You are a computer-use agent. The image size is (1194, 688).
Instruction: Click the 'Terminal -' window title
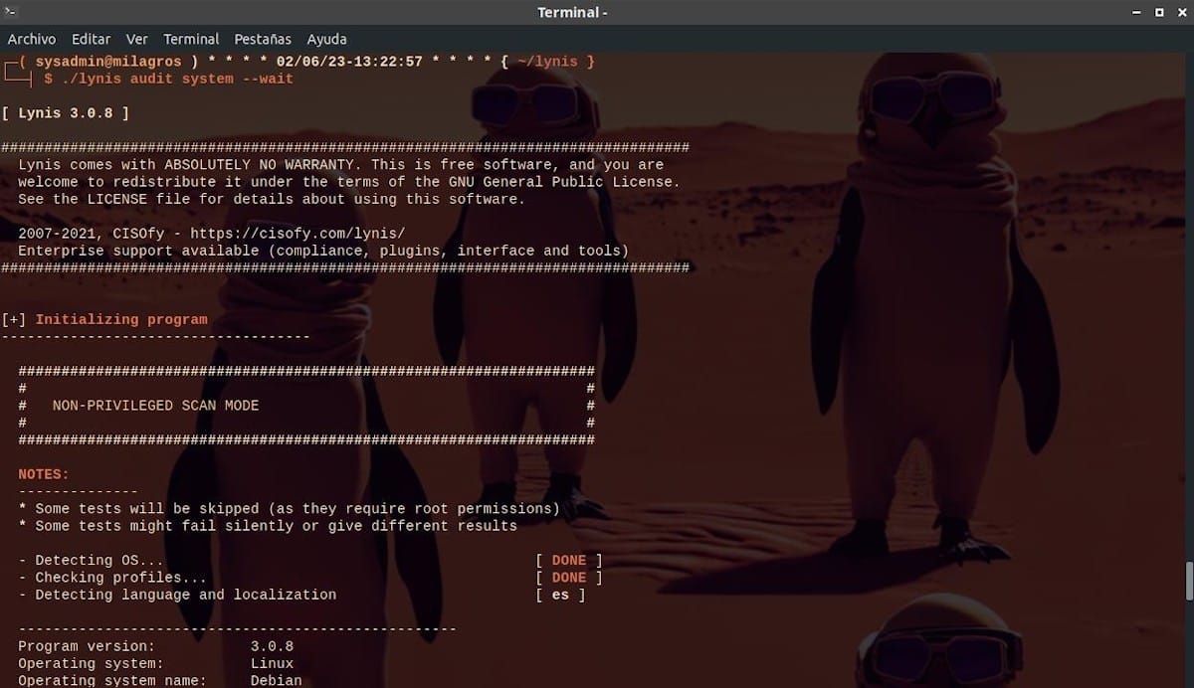coord(572,12)
